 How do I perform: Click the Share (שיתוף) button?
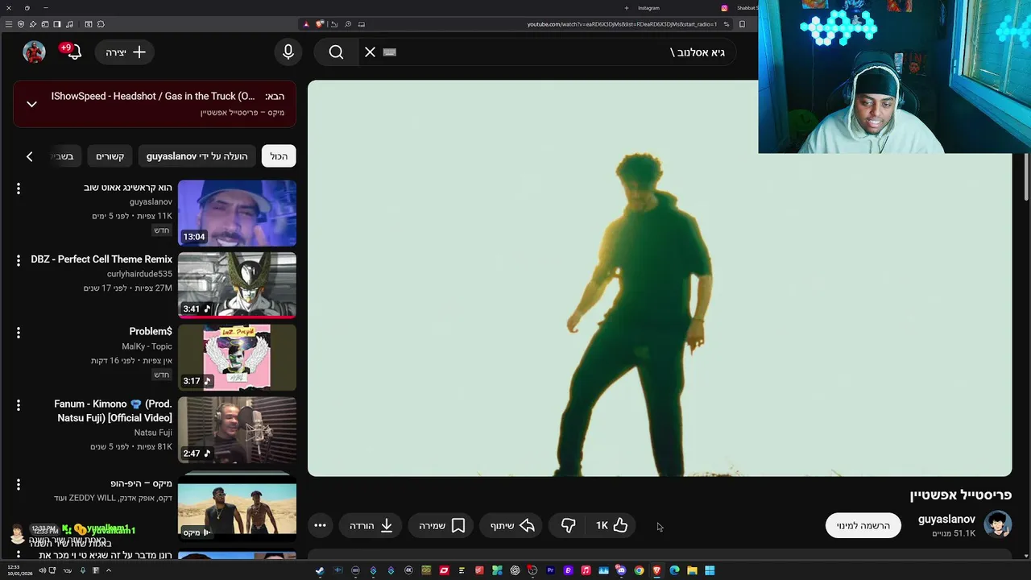(x=512, y=526)
